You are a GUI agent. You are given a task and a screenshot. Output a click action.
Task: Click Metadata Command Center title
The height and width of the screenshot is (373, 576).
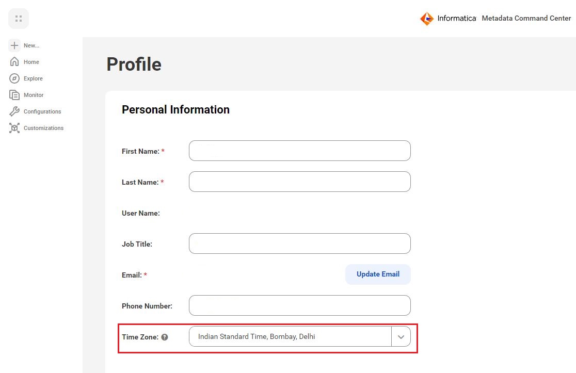[x=526, y=19]
